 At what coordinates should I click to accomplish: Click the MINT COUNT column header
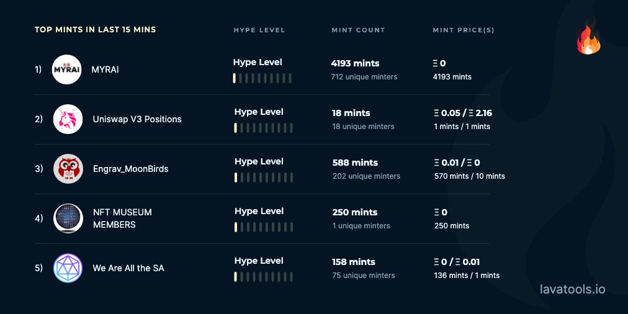359,30
